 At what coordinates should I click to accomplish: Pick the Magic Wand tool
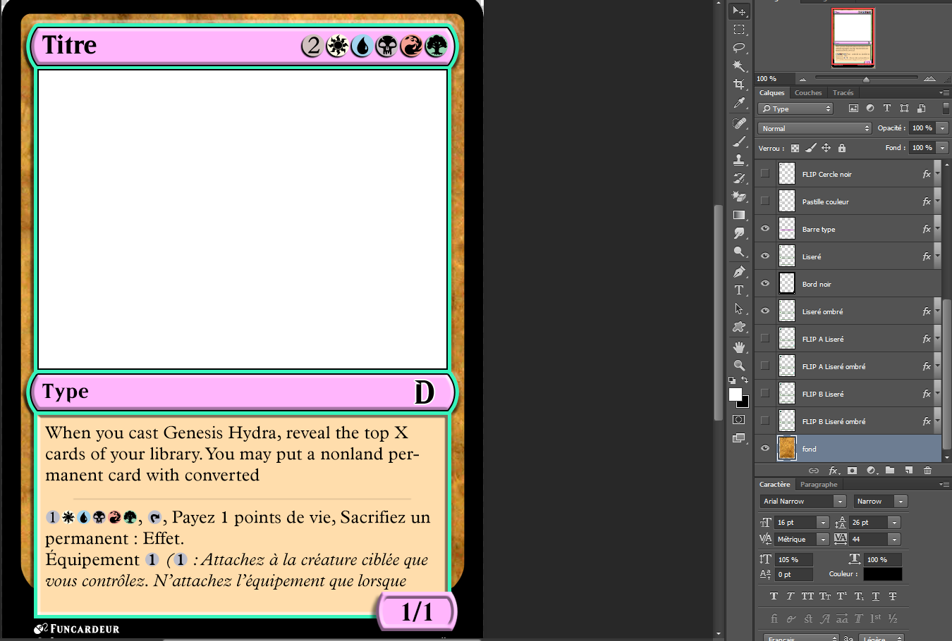[739, 66]
